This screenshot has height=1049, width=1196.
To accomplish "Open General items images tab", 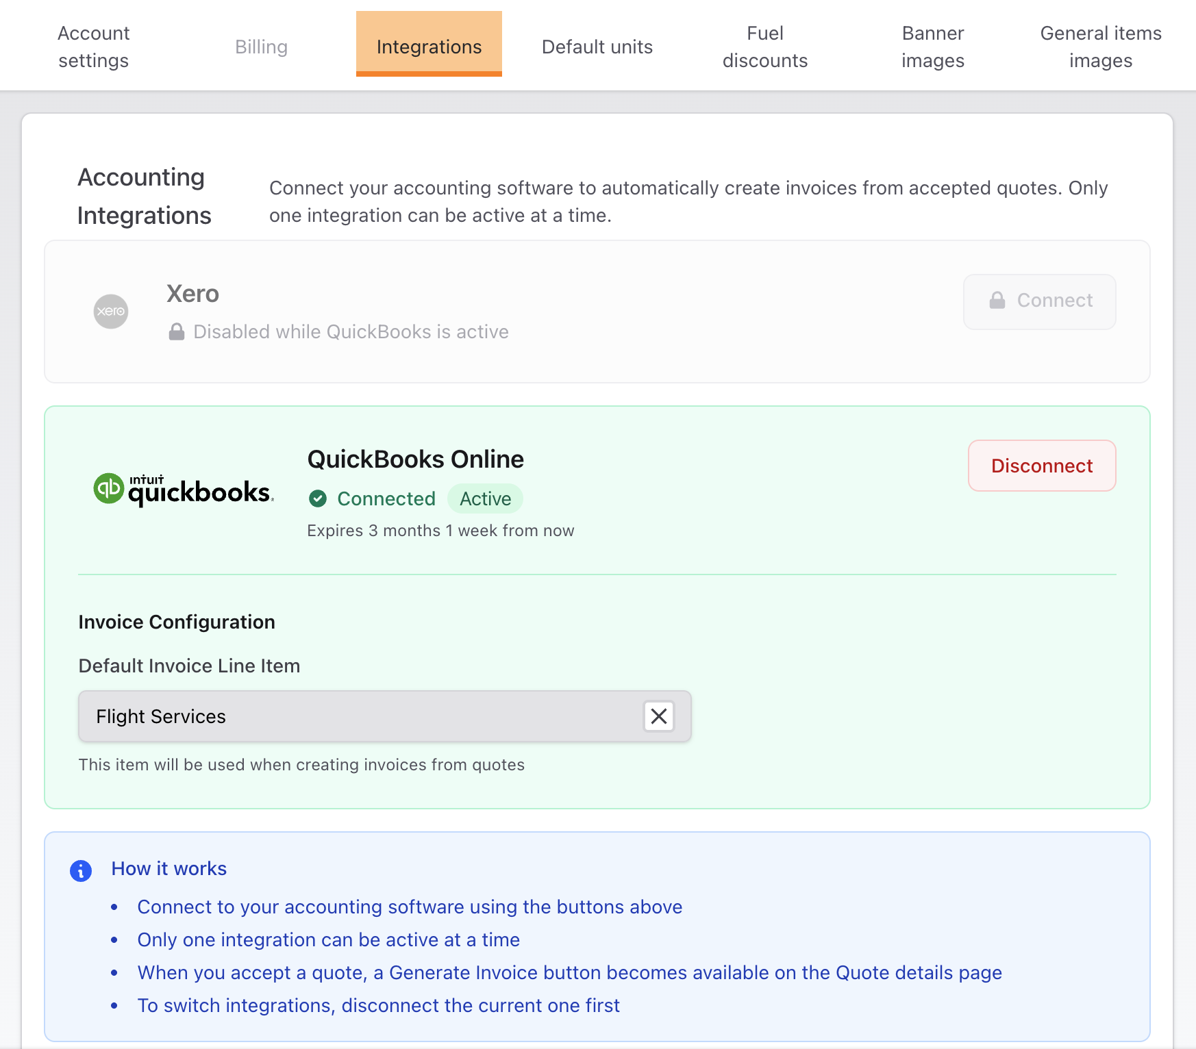I will pyautogui.click(x=1101, y=47).
